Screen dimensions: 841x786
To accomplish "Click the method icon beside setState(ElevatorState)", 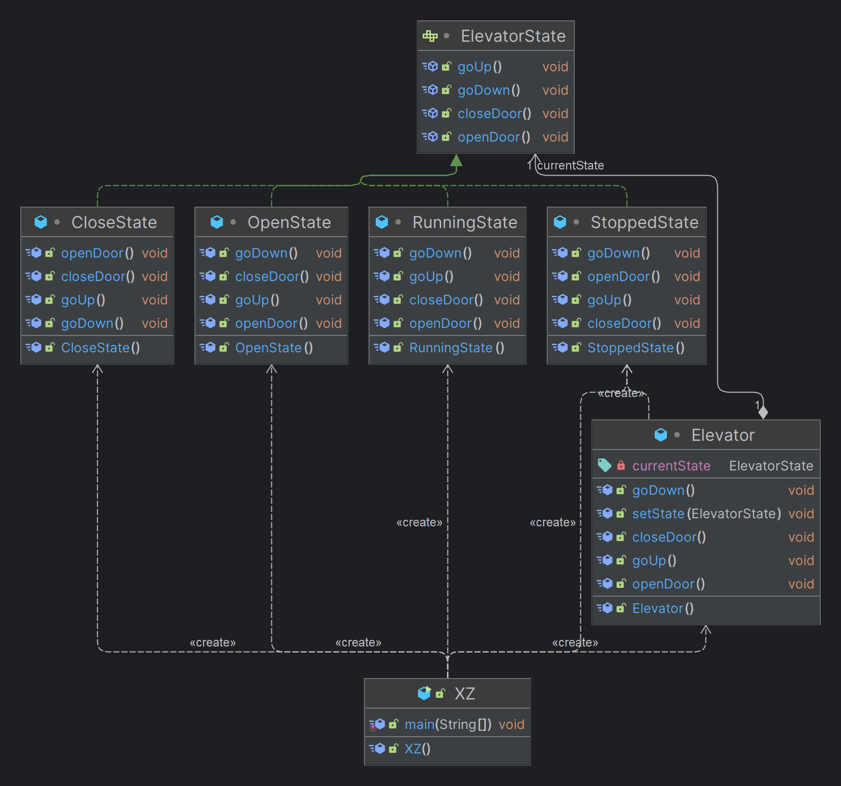I will [605, 513].
